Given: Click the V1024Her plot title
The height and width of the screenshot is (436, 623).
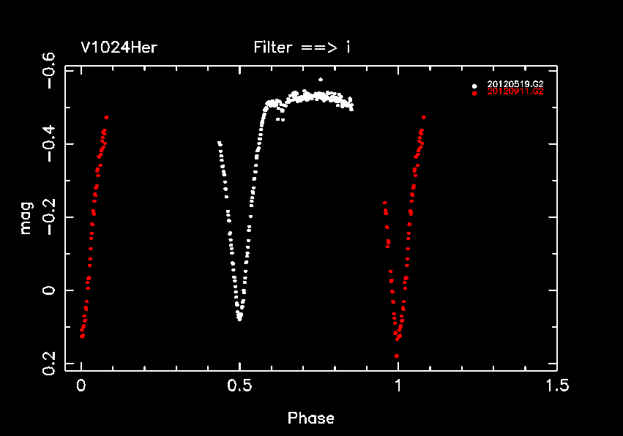Looking at the screenshot, I should tap(119, 48).
